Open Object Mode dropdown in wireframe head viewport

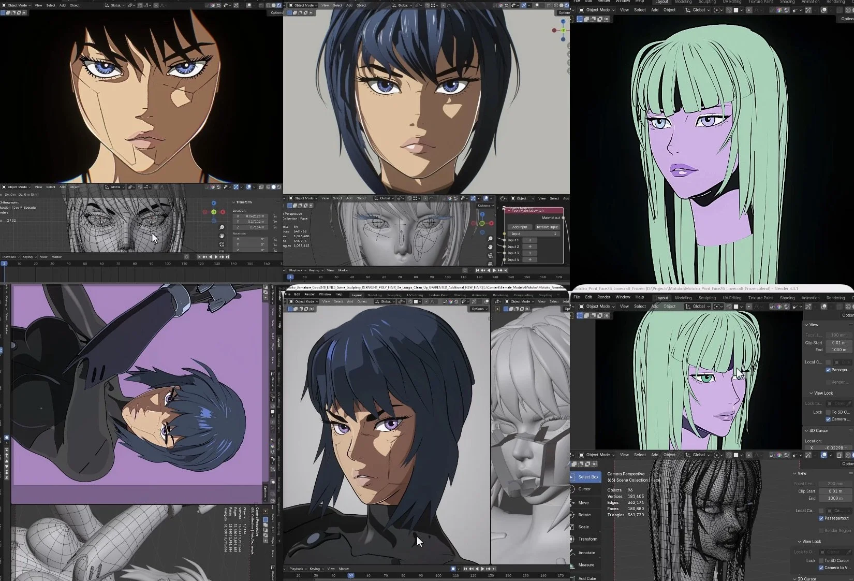[597, 455]
